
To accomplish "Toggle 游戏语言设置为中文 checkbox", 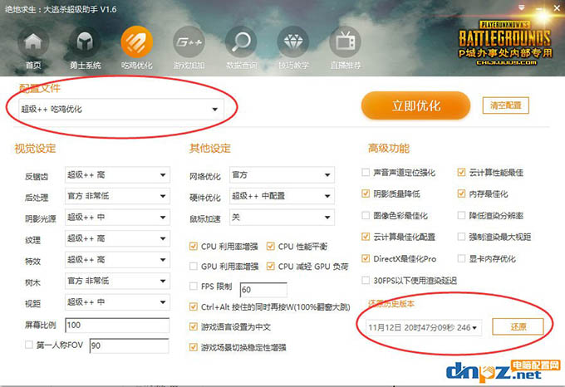I will click(194, 326).
